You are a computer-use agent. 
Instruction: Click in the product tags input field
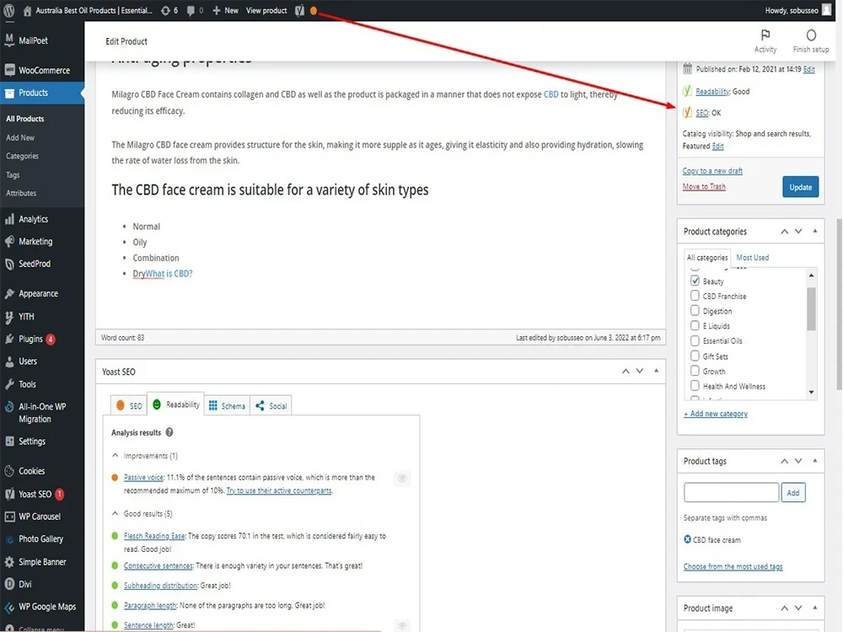point(731,492)
